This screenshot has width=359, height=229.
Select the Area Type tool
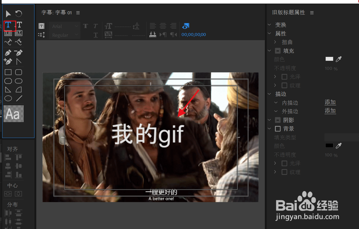8,34
